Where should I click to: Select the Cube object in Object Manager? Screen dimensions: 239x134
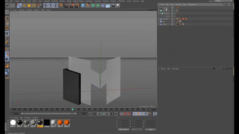(164, 24)
